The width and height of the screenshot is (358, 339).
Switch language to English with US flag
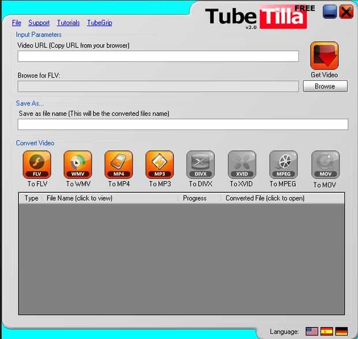coord(312,332)
